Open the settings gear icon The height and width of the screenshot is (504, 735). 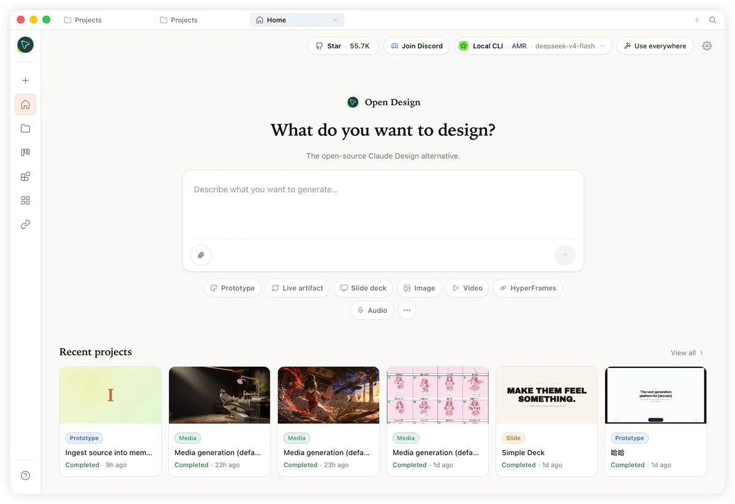[x=707, y=46]
